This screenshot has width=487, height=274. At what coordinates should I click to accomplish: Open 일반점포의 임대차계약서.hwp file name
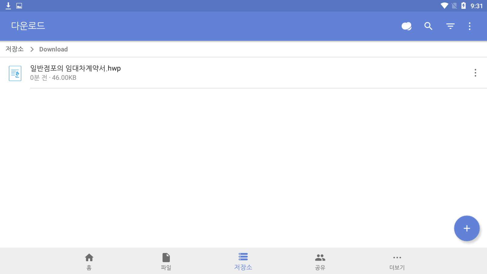tap(75, 68)
